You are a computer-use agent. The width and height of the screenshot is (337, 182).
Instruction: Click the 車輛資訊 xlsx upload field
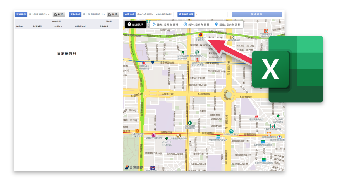[x=40, y=14]
